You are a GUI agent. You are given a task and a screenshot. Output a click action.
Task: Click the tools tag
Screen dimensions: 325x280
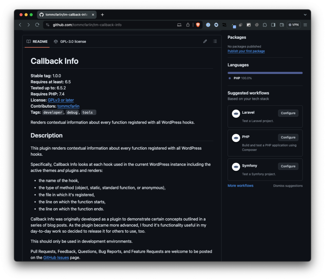coord(89,113)
